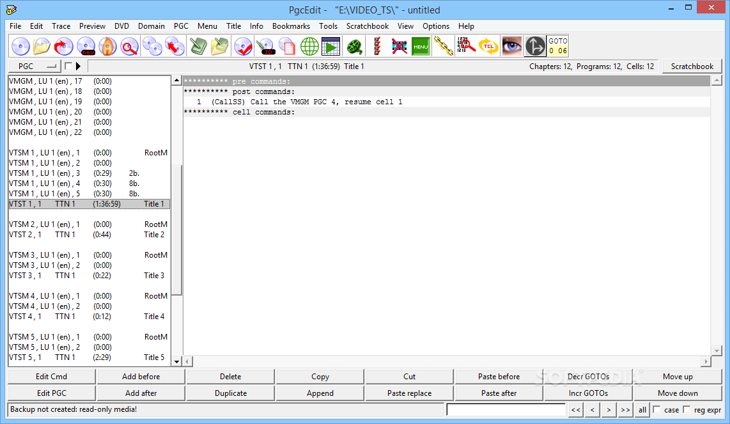Click the eye icon in toolbar

click(x=511, y=46)
